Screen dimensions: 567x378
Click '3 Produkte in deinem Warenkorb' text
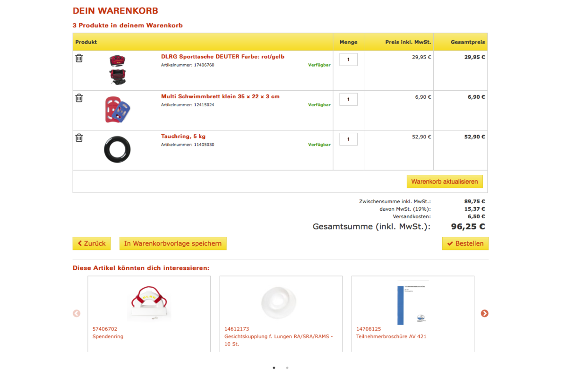coord(128,26)
